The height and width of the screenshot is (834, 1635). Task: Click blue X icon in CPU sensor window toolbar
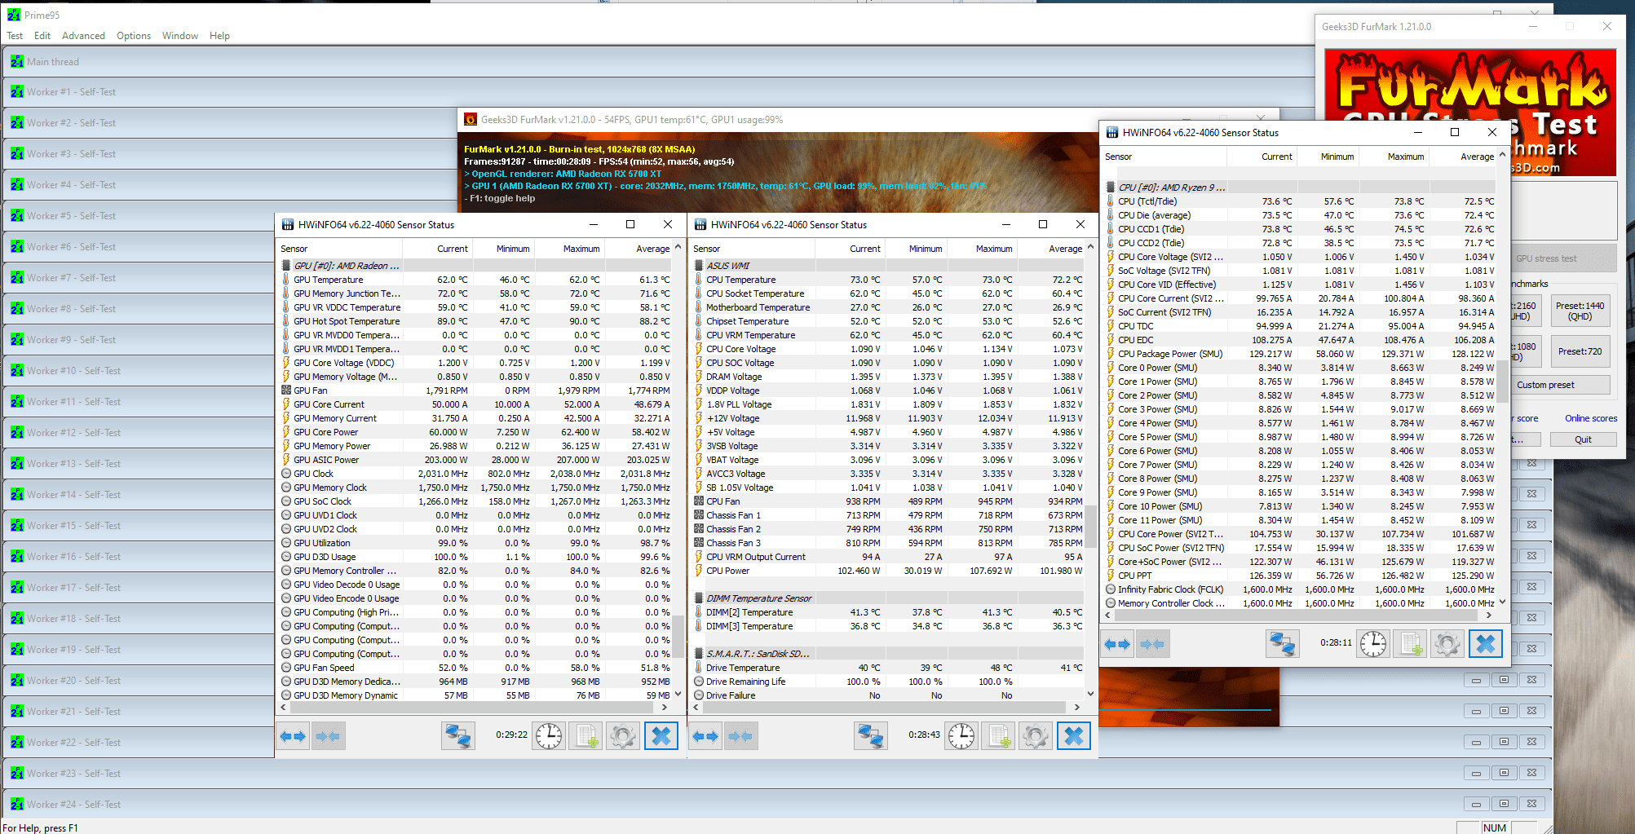[1486, 644]
